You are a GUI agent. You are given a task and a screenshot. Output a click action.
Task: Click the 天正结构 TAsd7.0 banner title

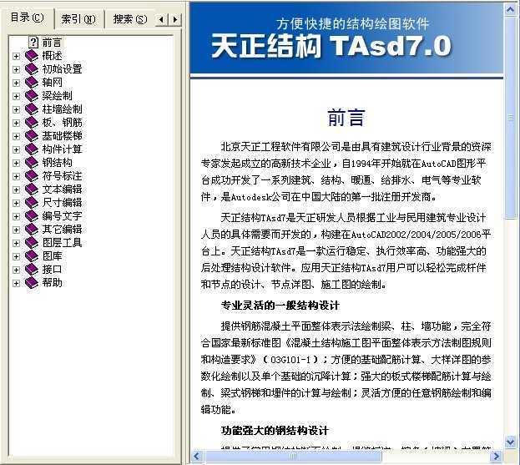pos(331,46)
